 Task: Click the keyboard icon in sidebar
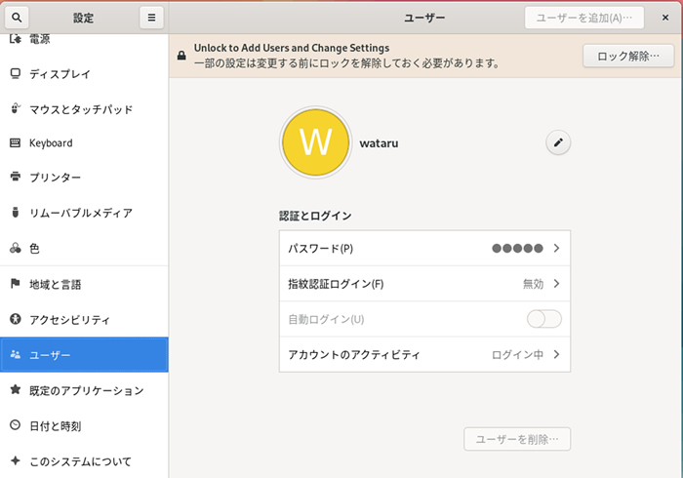[15, 143]
